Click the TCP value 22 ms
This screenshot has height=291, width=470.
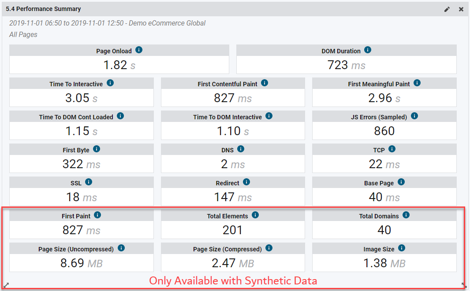coord(384,164)
